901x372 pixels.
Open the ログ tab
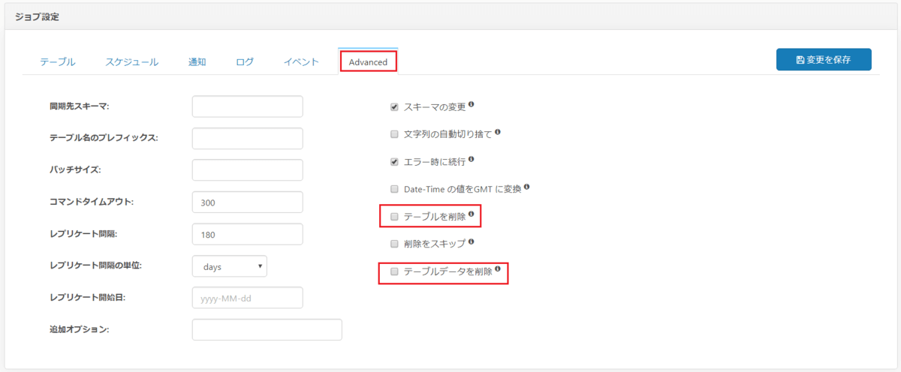[x=245, y=62]
